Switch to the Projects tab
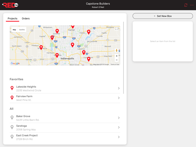This screenshot has width=196, height=147. pyautogui.click(x=12, y=18)
